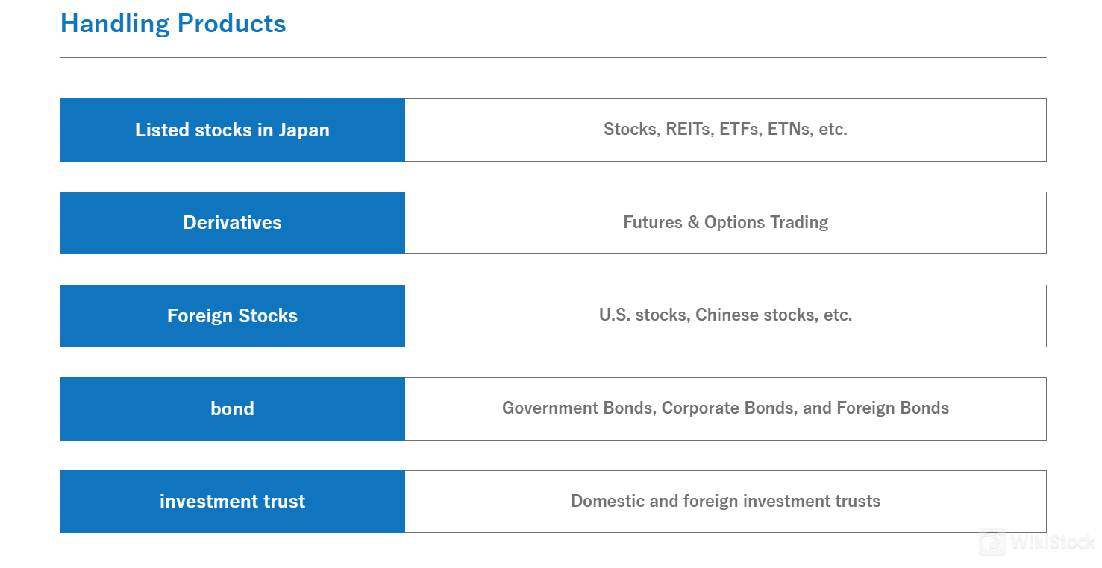Select the Chinese stocks phrase
The width and height of the screenshot is (1102, 568).
coord(757,315)
